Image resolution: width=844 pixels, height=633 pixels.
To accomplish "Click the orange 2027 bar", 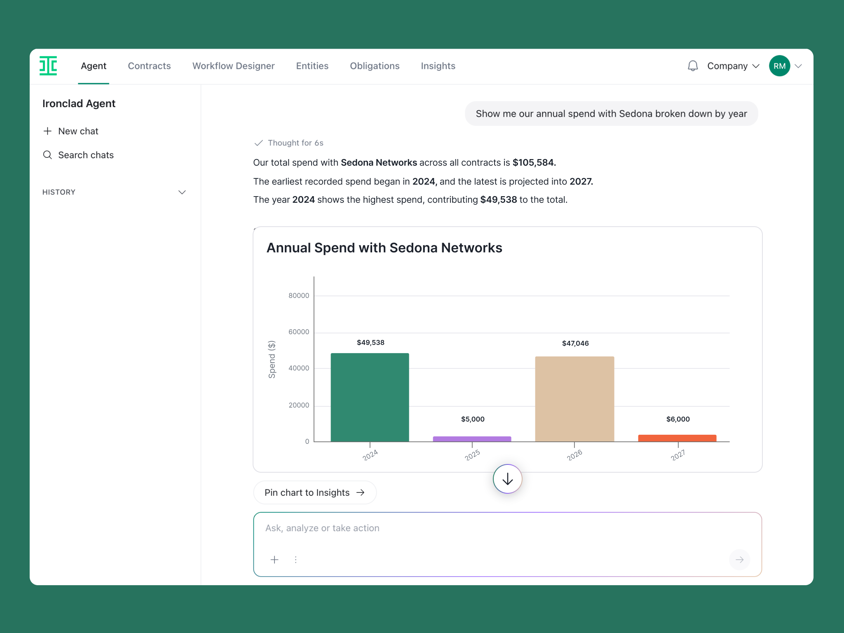I will [x=677, y=438].
